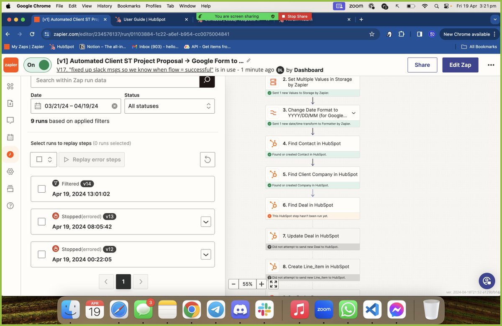502x326 pixels.
Task: Check the Filtered v14 run checkbox
Action: 41,189
